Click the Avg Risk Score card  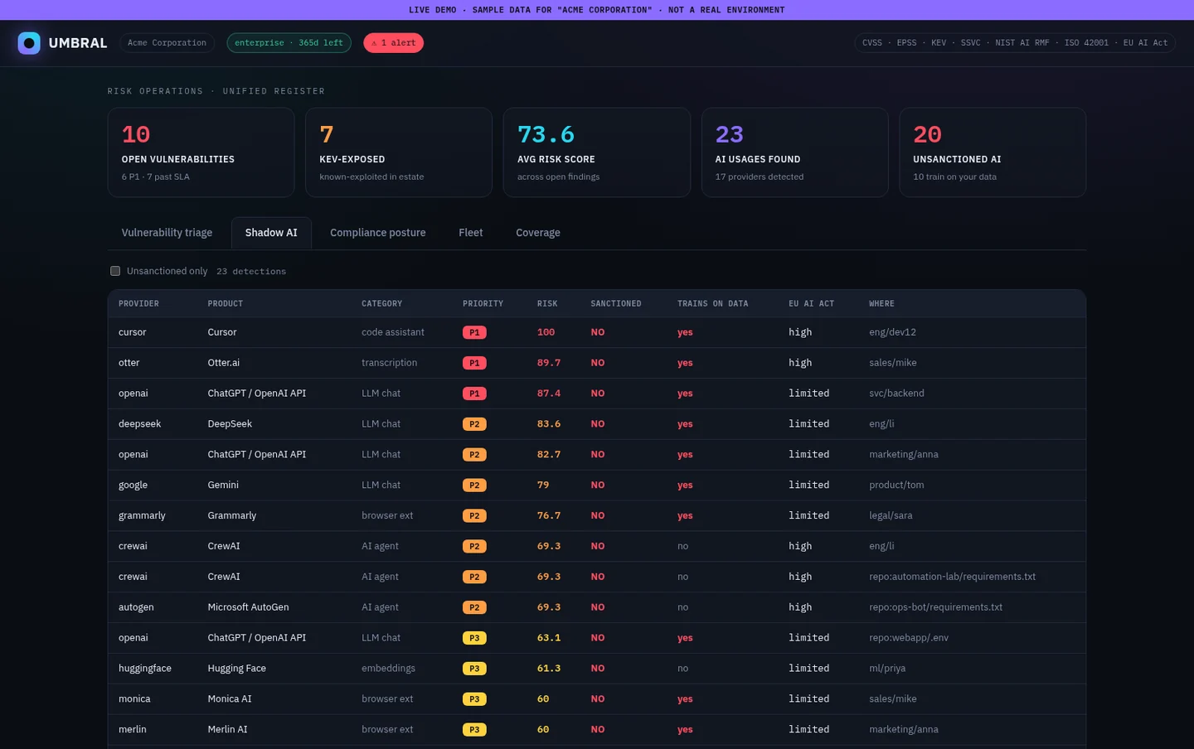(x=597, y=152)
